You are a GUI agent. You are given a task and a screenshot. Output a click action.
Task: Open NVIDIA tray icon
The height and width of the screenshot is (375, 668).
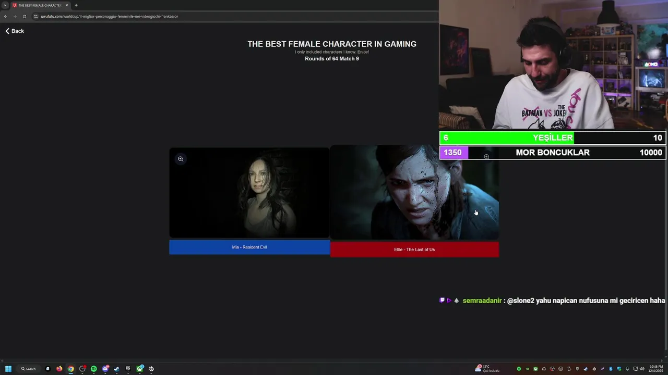pyautogui.click(x=527, y=369)
